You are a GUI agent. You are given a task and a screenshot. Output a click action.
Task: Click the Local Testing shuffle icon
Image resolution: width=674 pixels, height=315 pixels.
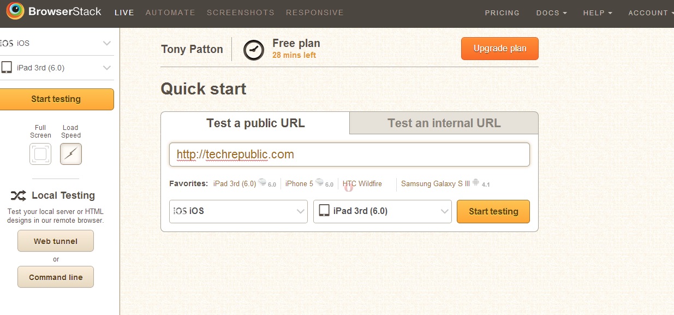point(18,195)
